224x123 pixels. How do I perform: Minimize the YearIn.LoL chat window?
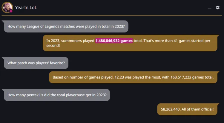pos(209,9)
